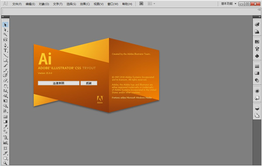Viewport: 262px width, 166px height.
Task: Select the Column Graph tool
Action: pos(5,142)
